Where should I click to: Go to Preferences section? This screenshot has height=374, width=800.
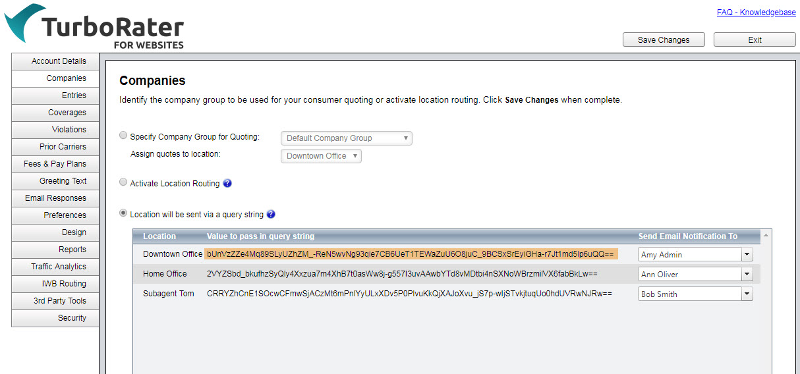point(55,215)
